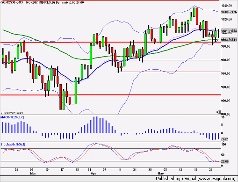Click the 26 date label
Image resolution: width=238 pixels, height=182 pixels.
click(210, 170)
